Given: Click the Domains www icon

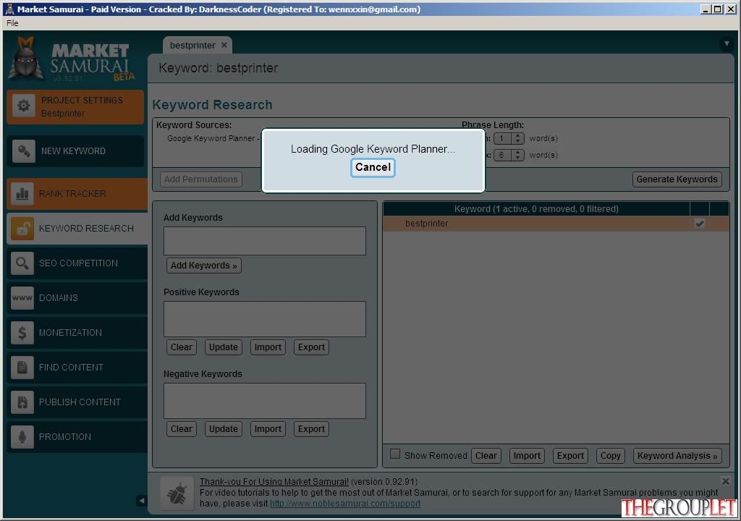Looking at the screenshot, I should click(22, 298).
